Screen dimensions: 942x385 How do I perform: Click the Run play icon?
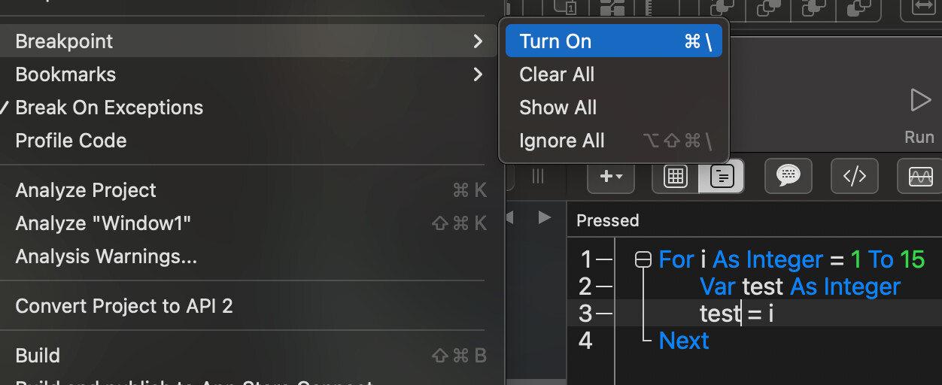919,100
